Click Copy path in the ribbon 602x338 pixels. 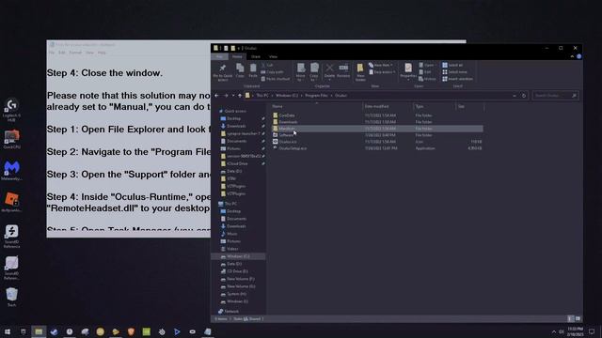(273, 72)
